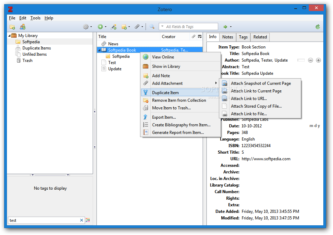333x235 pixels.
Task: Open the search mode dropdown arrow
Action: (x=163, y=27)
